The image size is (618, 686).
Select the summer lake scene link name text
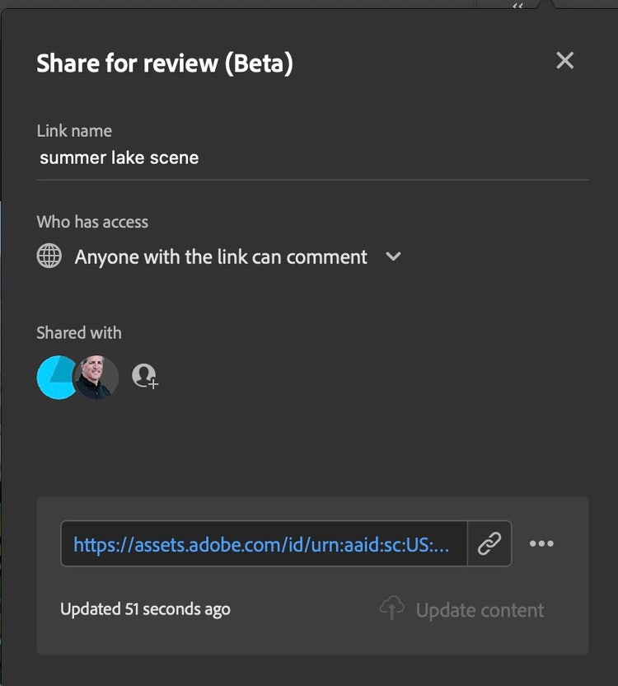click(x=119, y=157)
